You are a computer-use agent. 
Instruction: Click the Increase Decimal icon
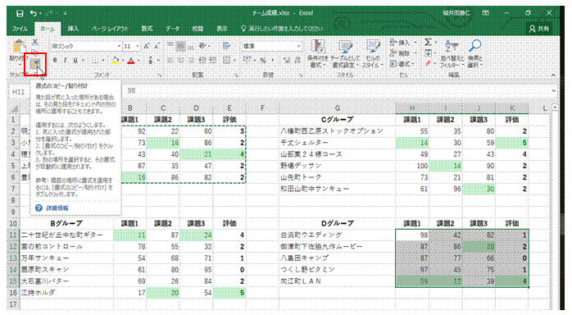point(287,60)
